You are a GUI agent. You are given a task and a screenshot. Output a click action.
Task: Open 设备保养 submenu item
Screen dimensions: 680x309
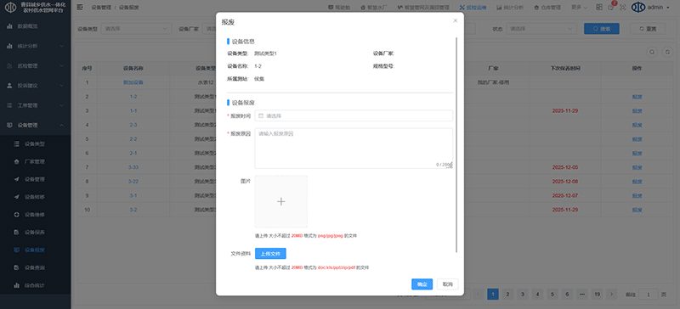(x=35, y=233)
